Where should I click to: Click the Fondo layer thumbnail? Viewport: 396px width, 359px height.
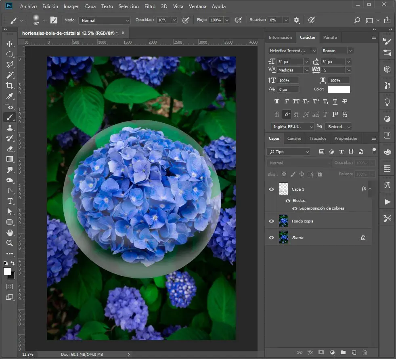click(x=284, y=237)
